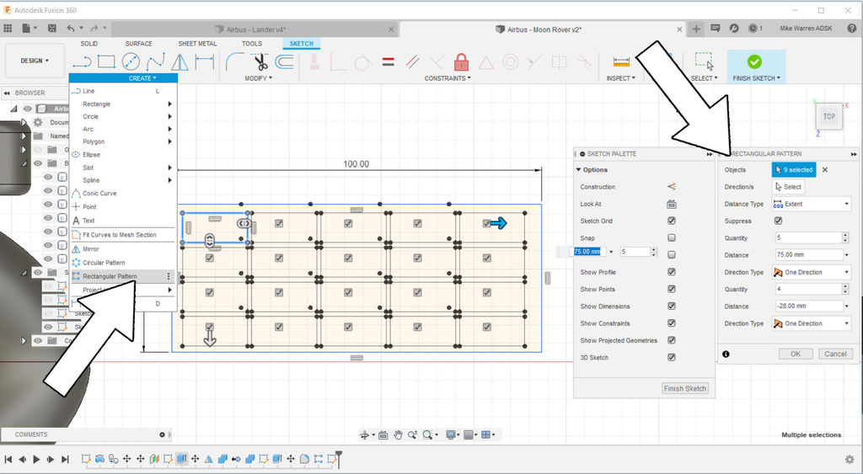
Task: Click the 75.00 mm Distance input field
Action: tap(808, 254)
